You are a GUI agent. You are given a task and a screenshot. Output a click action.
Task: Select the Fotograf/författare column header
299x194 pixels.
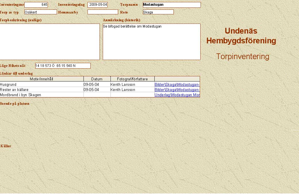pyautogui.click(x=132, y=79)
